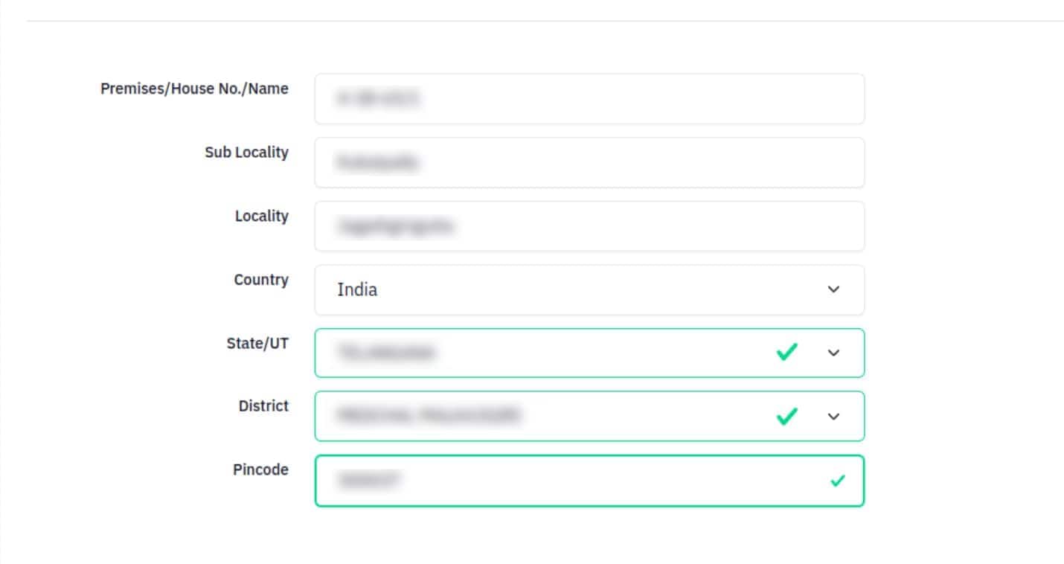Click into the Sub Locality field
This screenshot has width=1064, height=564.
point(589,162)
